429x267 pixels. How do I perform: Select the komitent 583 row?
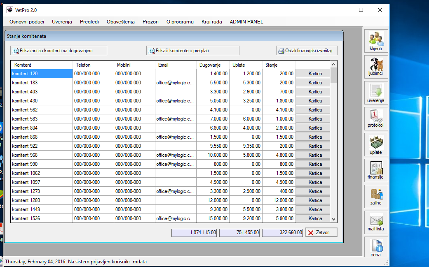click(x=25, y=119)
